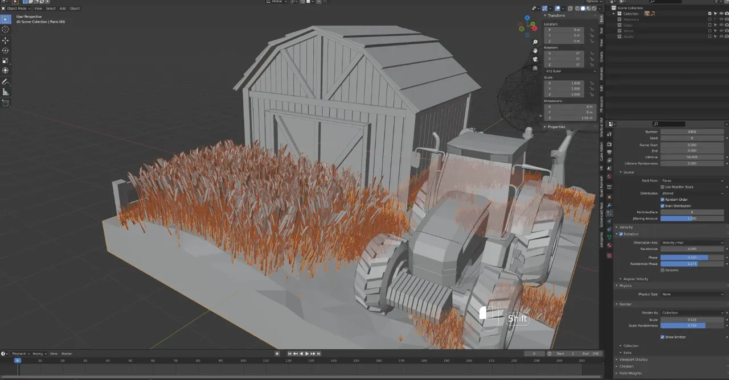Switch perspective/orthographic grid icon
The height and width of the screenshot is (380, 729).
click(535, 68)
